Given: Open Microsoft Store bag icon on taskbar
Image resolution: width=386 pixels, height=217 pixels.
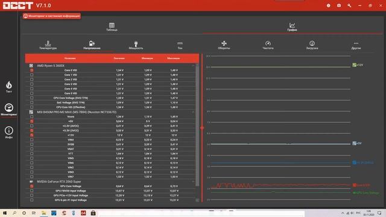Looking at the screenshot, I should (x=93, y=213).
